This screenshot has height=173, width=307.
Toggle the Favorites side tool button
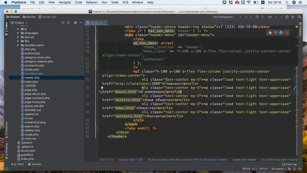point(6,150)
